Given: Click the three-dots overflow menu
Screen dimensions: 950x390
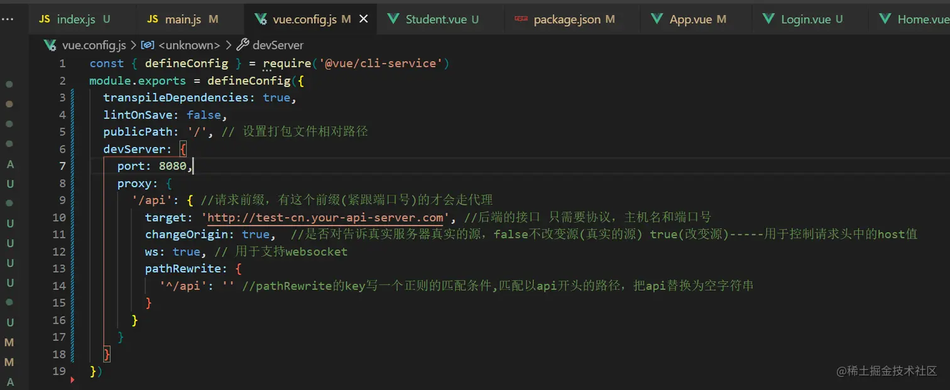Looking at the screenshot, I should [8, 19].
